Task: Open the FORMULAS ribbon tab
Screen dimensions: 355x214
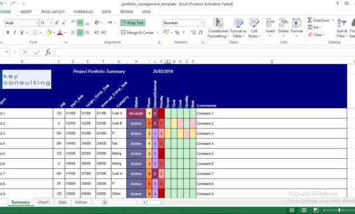Action: point(83,12)
